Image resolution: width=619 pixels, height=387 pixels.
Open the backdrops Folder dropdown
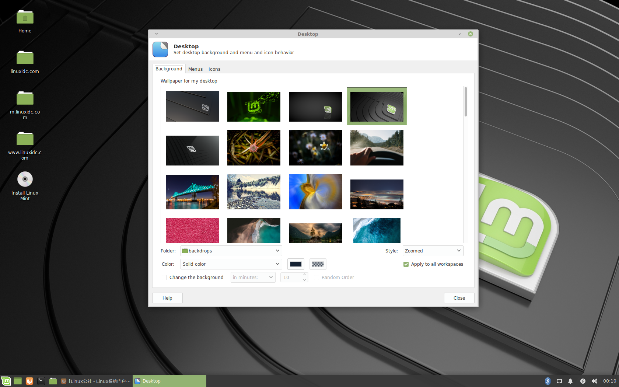tap(231, 251)
